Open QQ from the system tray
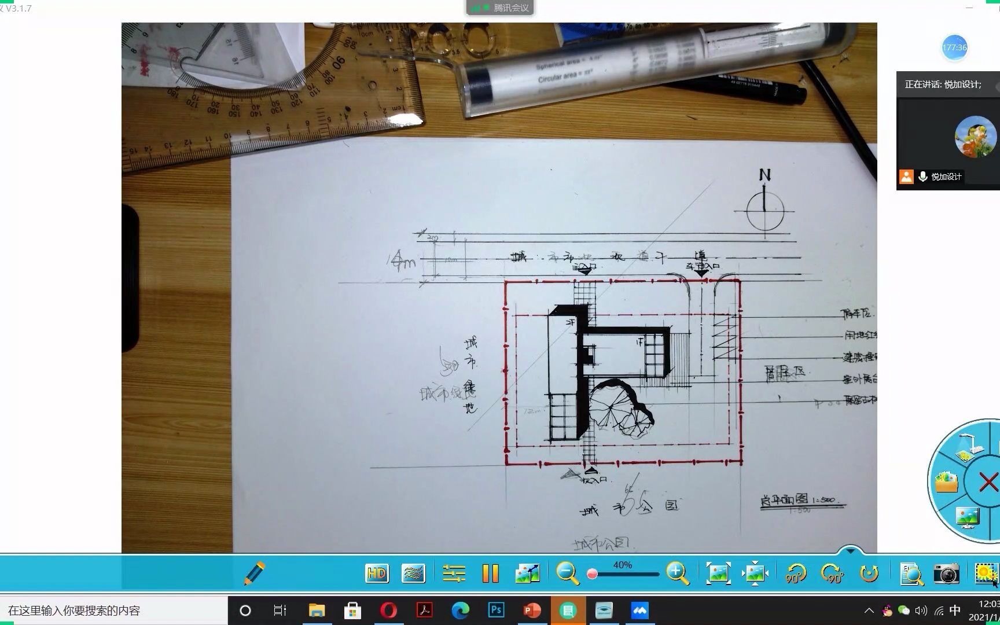The width and height of the screenshot is (1000, 625). (887, 611)
